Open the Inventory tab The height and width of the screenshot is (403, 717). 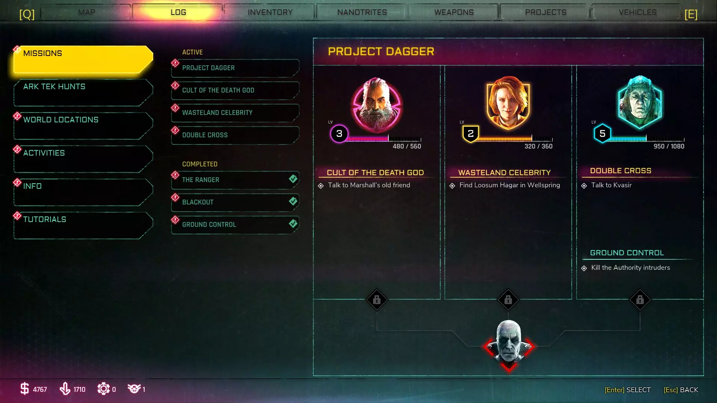(x=270, y=12)
